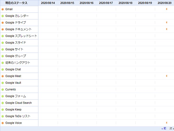This screenshot has height=131, width=174.
Task: Click the 現在のステータス column header
Action: 16,3
